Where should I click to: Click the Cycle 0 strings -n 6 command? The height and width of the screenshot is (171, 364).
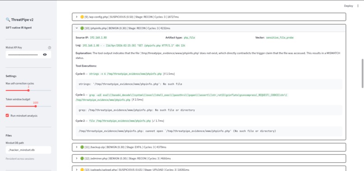click(x=126, y=74)
